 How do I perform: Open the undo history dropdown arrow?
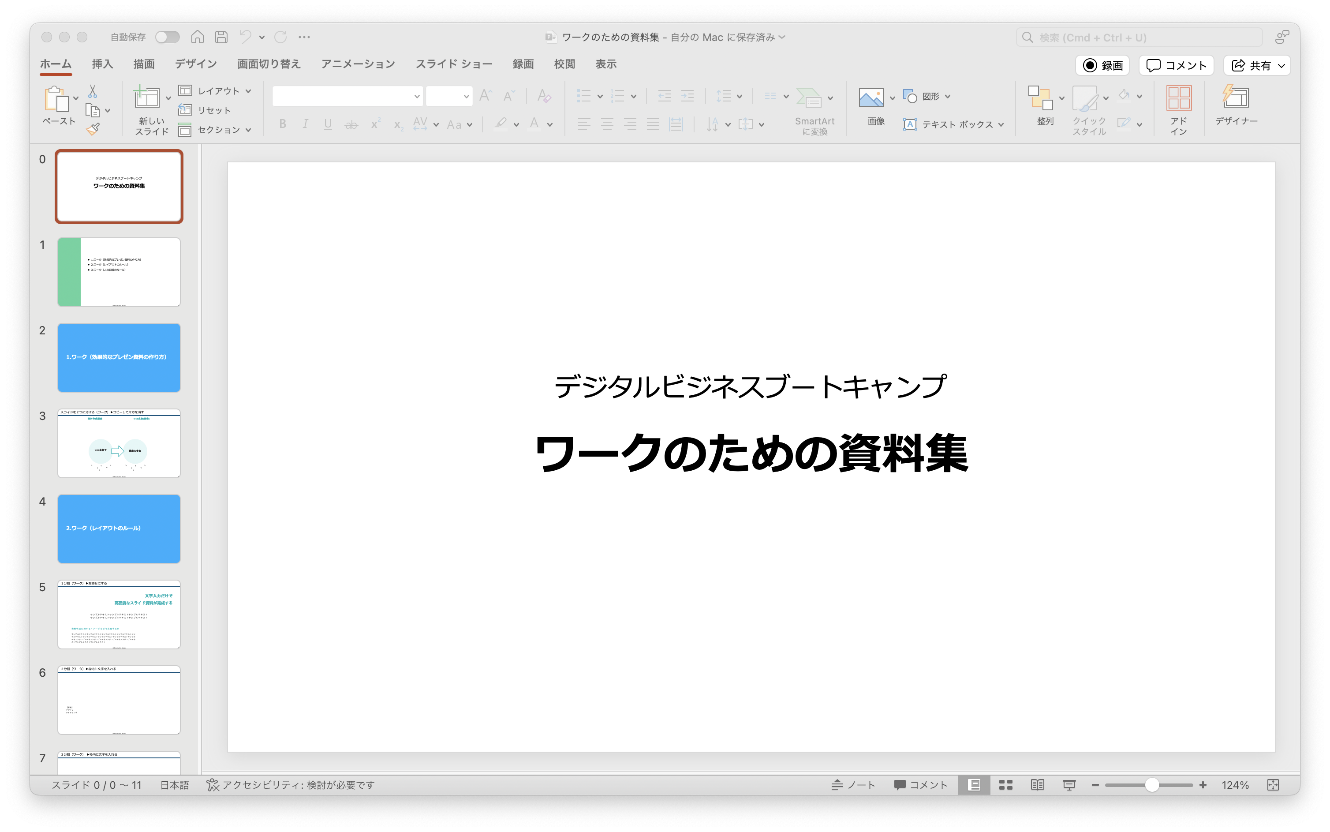(x=262, y=37)
